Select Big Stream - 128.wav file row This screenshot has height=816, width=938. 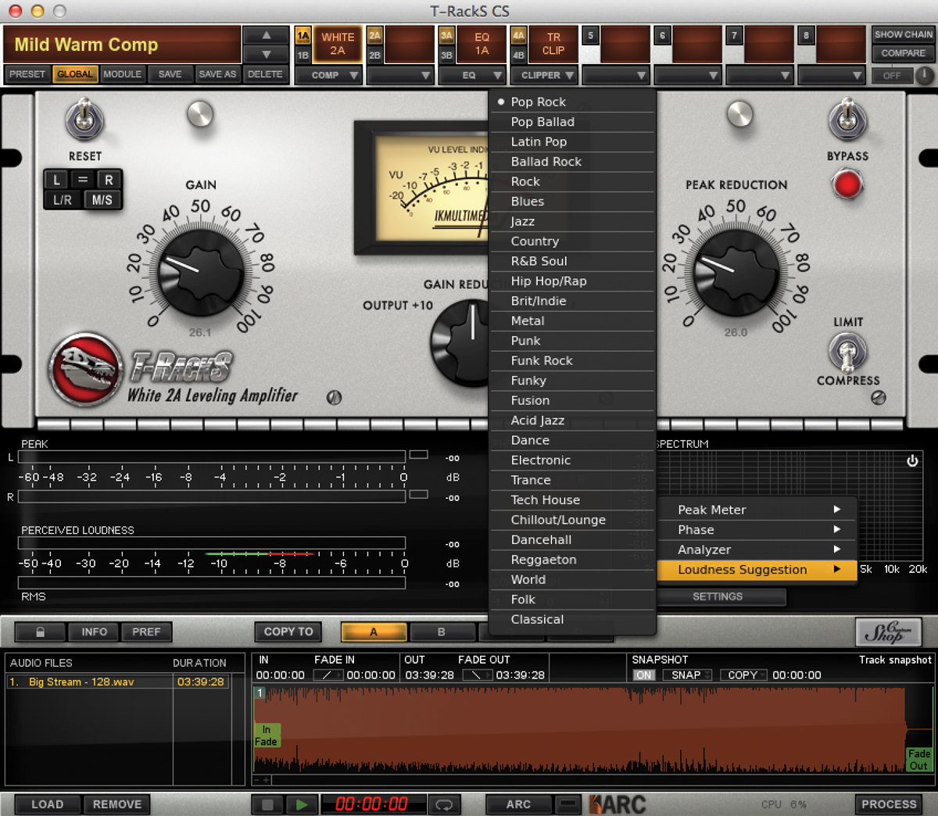pos(117,682)
